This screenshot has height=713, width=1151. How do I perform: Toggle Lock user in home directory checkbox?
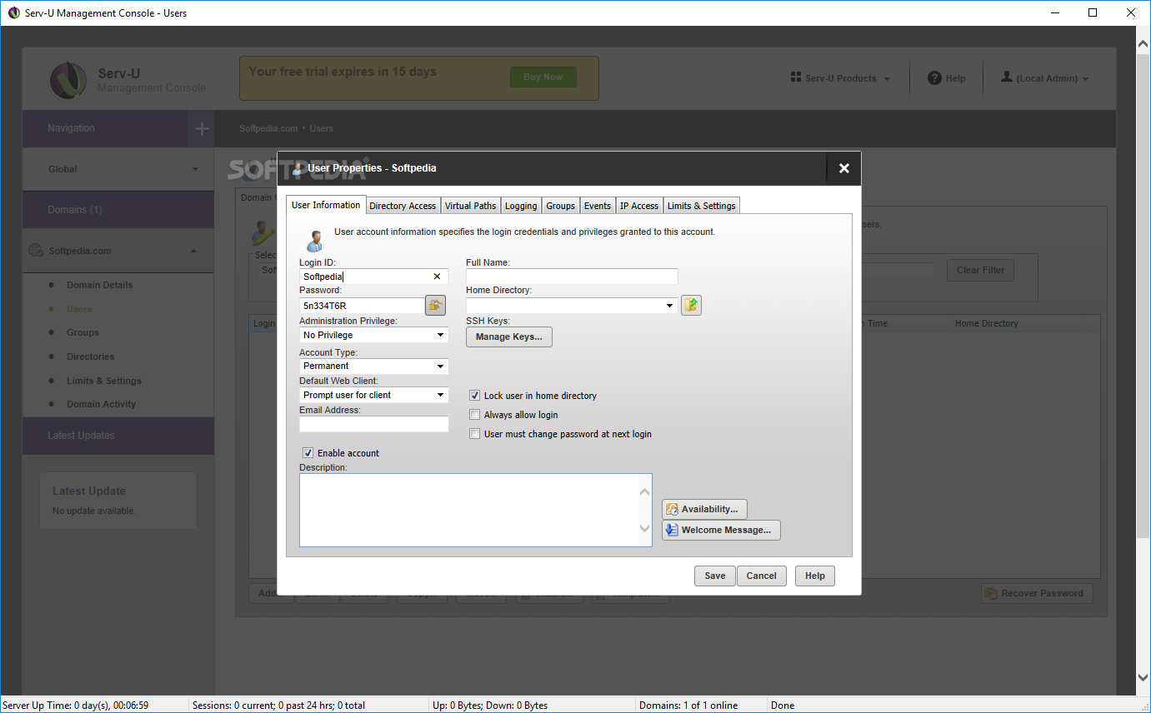click(475, 396)
